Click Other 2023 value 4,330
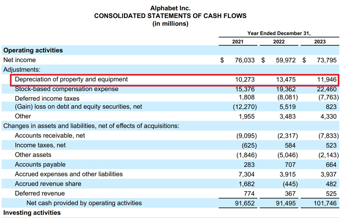This screenshot has height=218, width=349. tap(328, 116)
